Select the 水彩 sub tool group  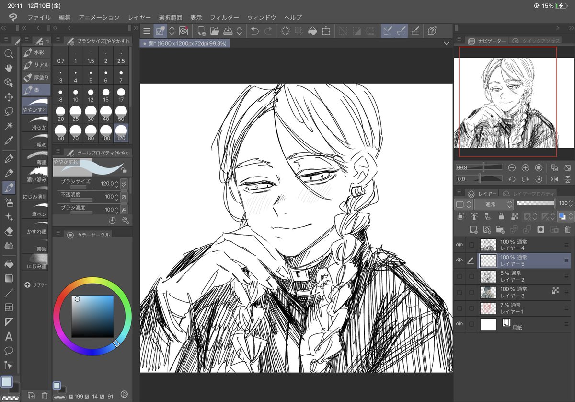35,52
